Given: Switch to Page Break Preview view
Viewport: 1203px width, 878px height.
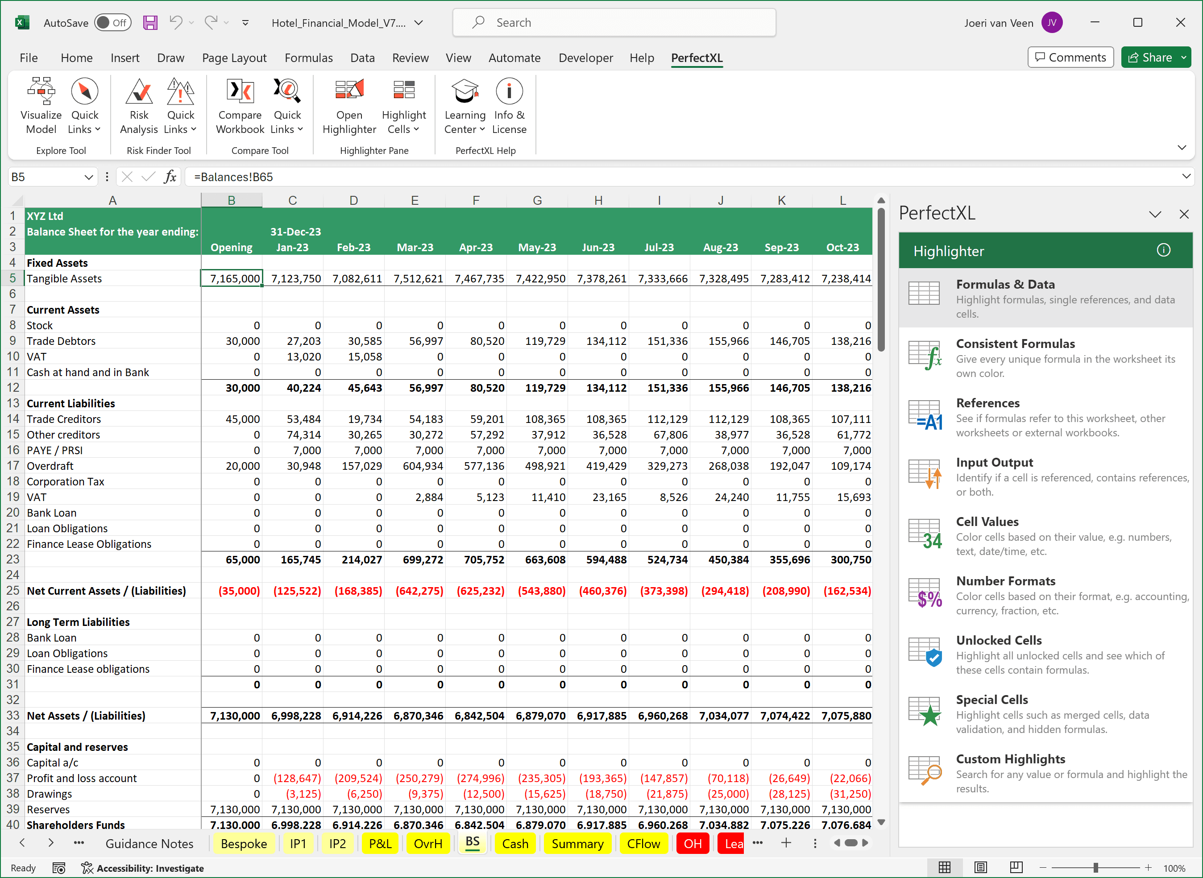Looking at the screenshot, I should tap(1016, 867).
